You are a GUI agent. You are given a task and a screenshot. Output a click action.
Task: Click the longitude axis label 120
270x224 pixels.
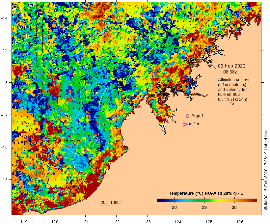pos(55,222)
